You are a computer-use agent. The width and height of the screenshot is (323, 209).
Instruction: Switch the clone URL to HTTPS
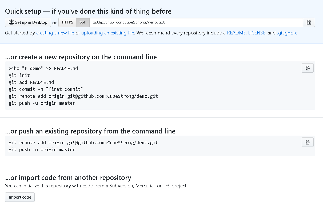[67, 22]
